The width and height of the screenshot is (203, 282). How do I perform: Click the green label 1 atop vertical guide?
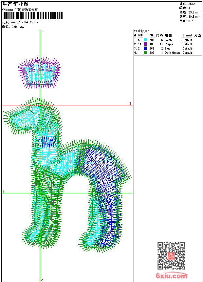pos(43,31)
